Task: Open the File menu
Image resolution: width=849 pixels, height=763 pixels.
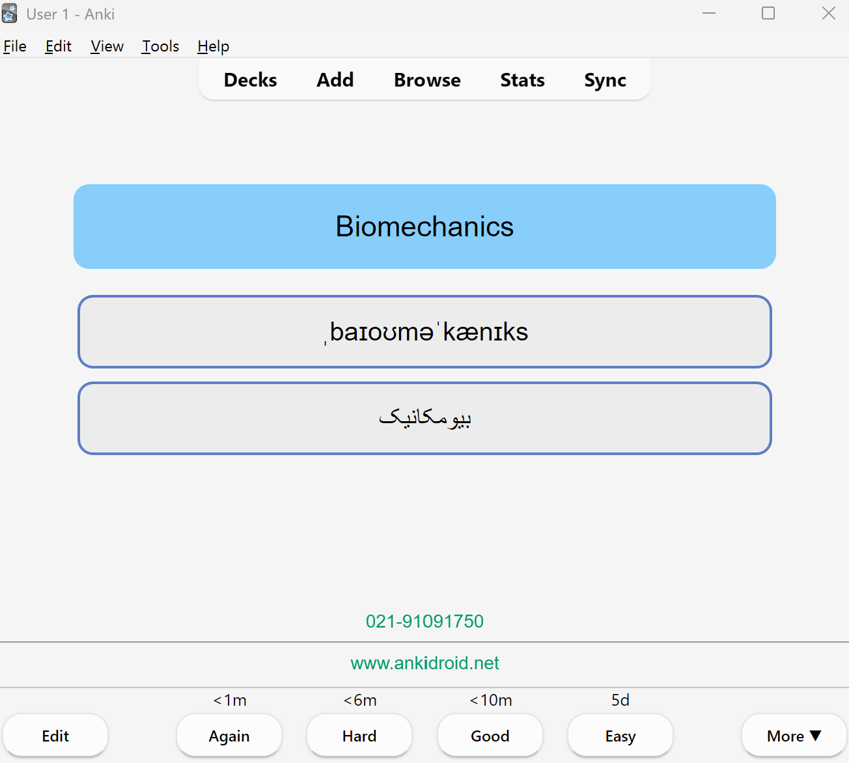Action: point(15,46)
